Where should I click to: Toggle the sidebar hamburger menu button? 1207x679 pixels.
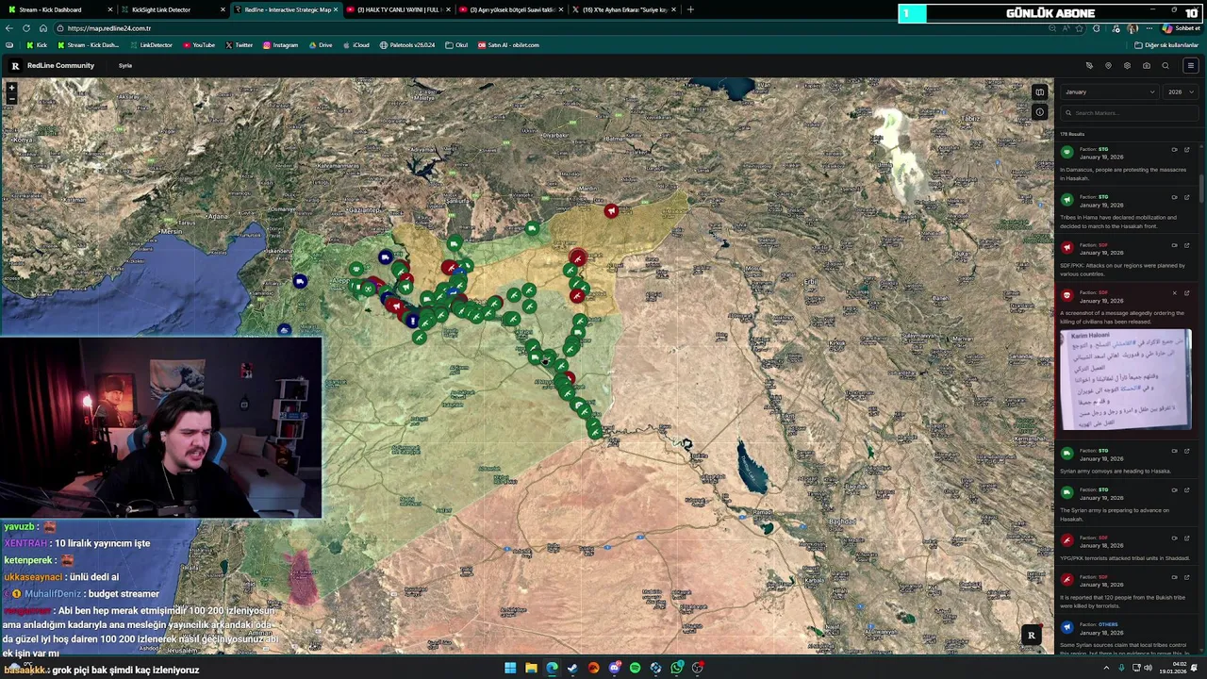point(1190,66)
